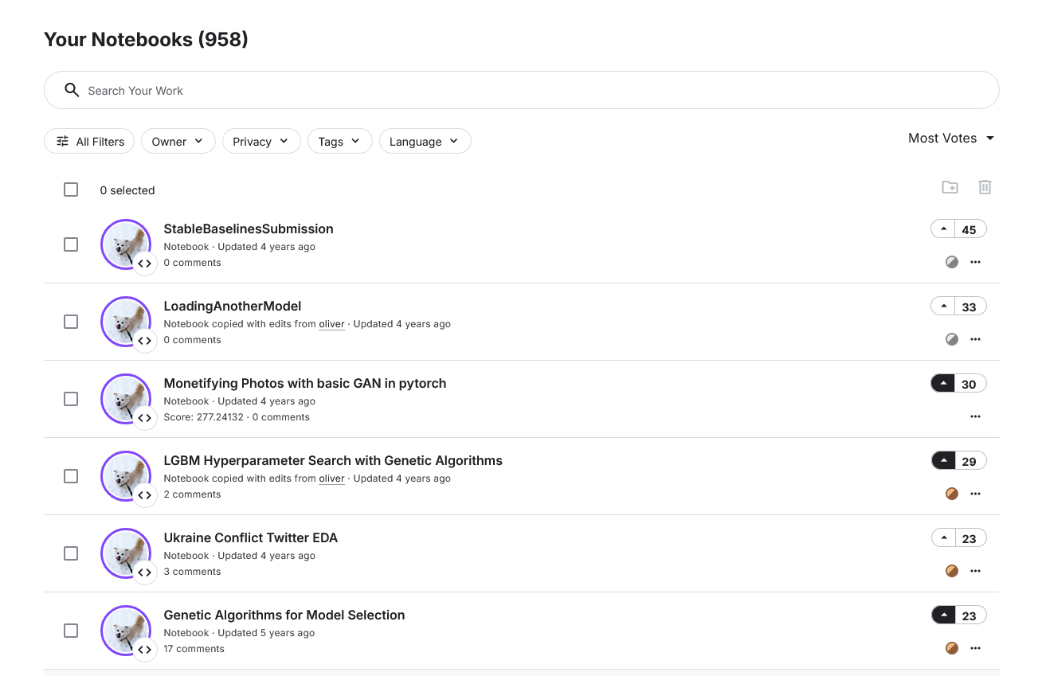Click the bronze medal on LGBM Hyperparameter Search
This screenshot has height=676, width=1038.
point(951,494)
